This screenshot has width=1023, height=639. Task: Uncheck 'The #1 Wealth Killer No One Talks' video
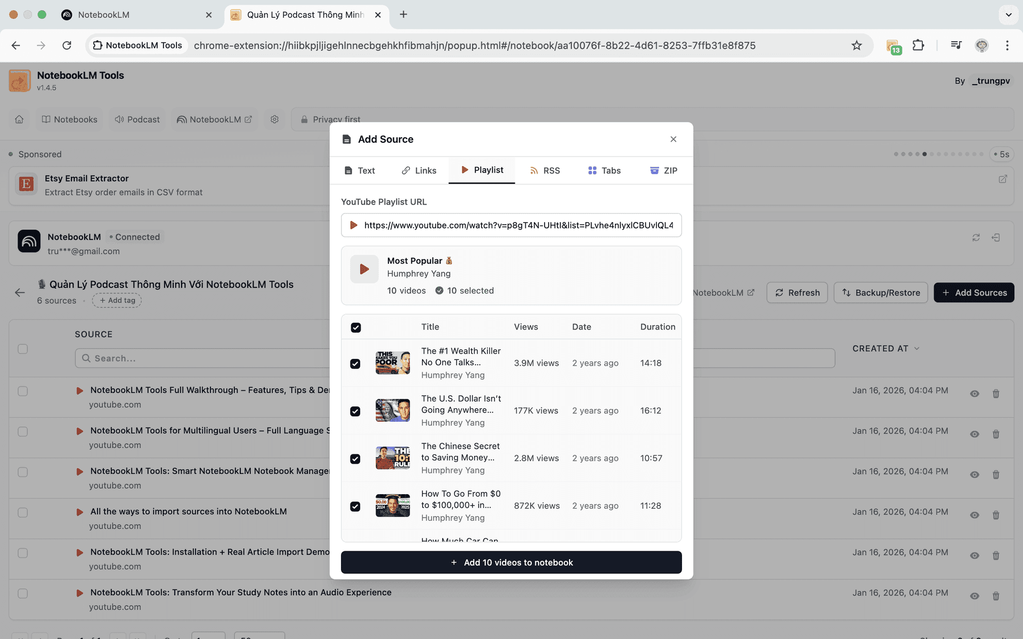(x=355, y=363)
